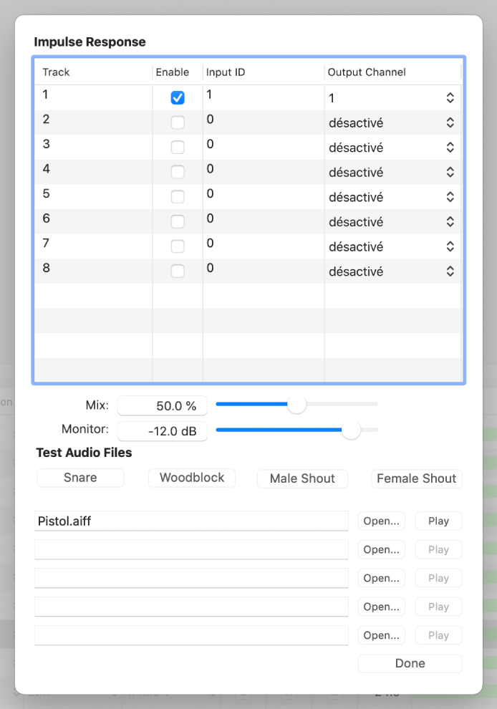Viewport: 497px width, 709px height.
Task: Click the Snare test audio button
Action: pos(80,478)
